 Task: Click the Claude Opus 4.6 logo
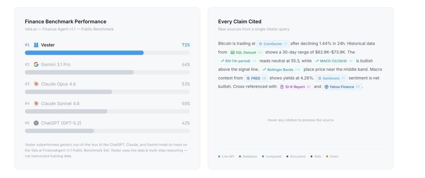click(x=36, y=84)
